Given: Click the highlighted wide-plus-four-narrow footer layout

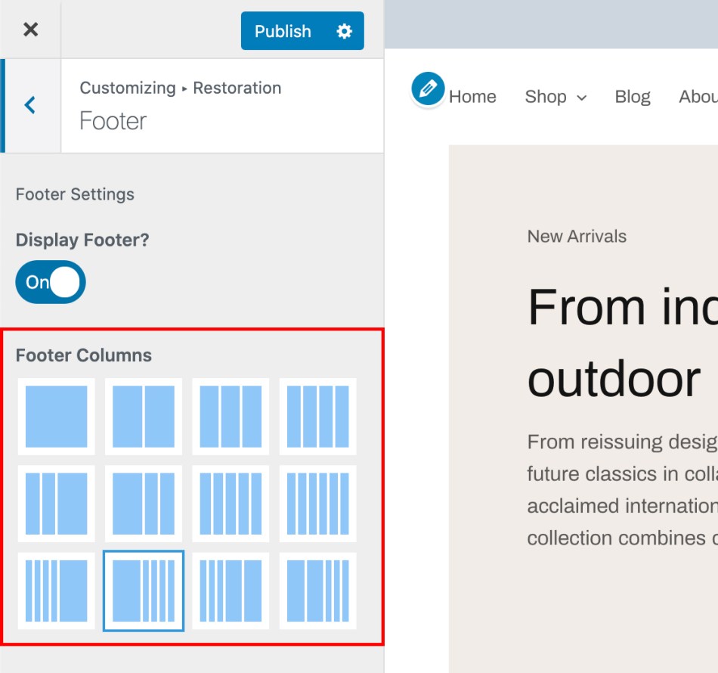Looking at the screenshot, I should tap(144, 591).
